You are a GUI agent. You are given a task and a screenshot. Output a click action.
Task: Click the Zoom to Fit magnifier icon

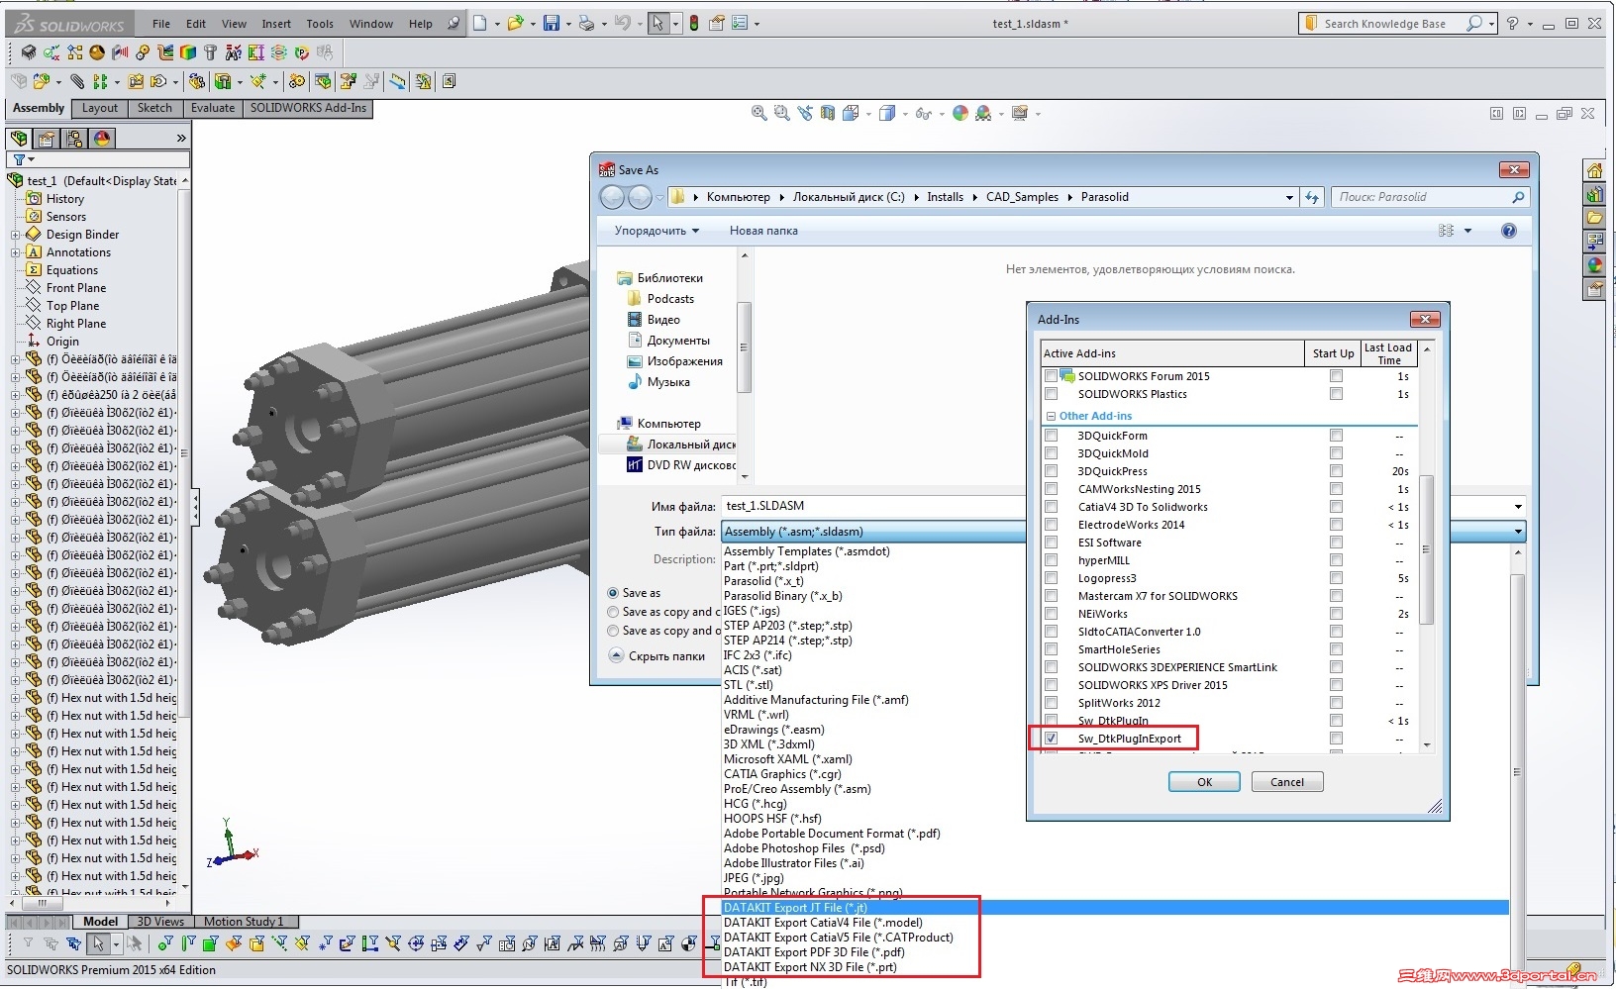tap(759, 114)
